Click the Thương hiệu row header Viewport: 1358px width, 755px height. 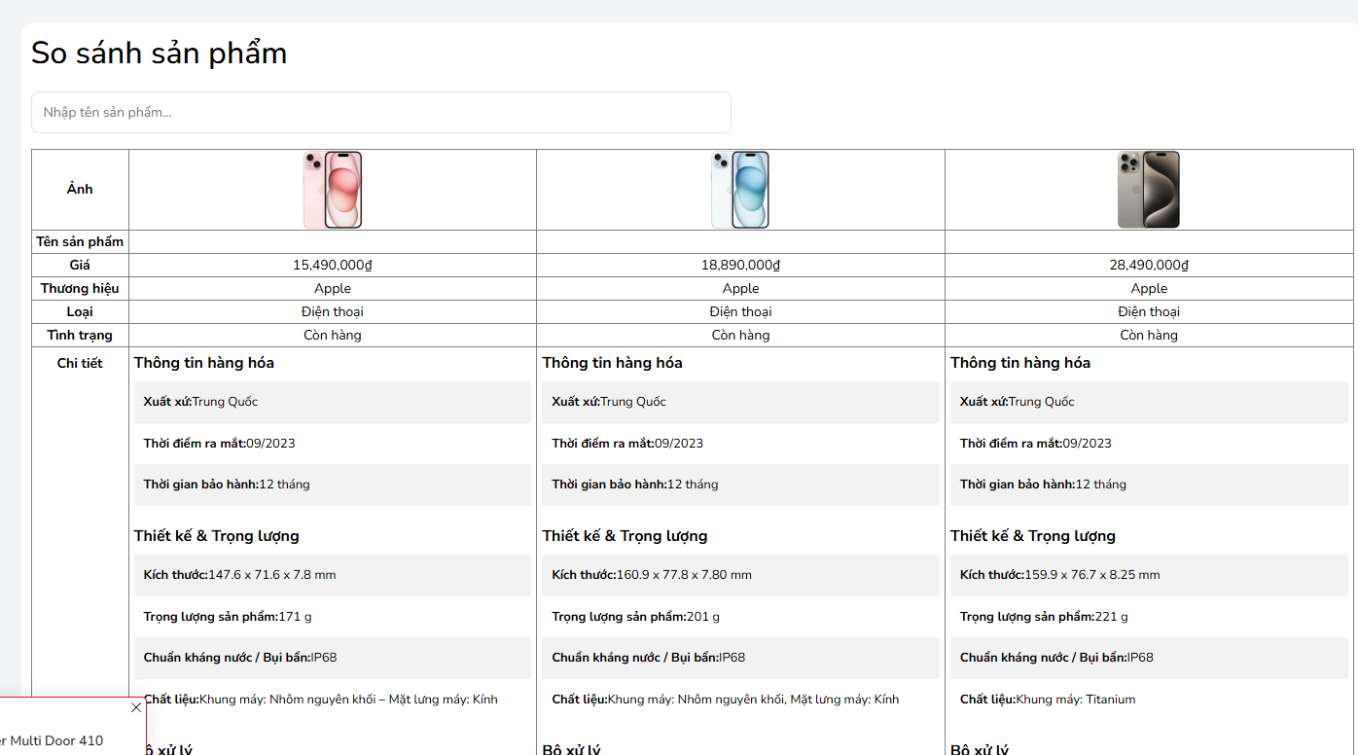[80, 289]
